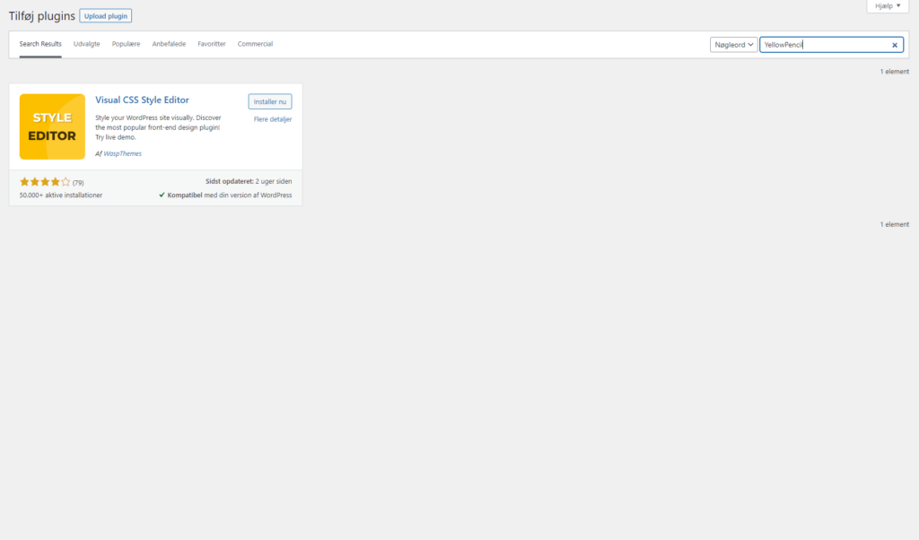Open the Style Editor plugin icon thumbnail
Image resolution: width=919 pixels, height=540 pixels.
click(x=52, y=126)
